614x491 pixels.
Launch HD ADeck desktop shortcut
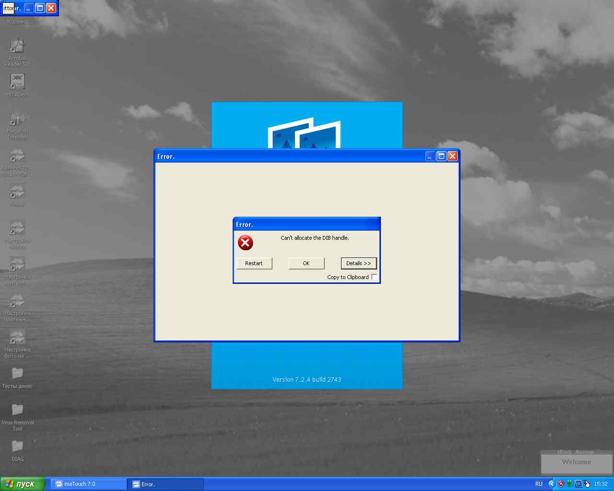[x=17, y=82]
